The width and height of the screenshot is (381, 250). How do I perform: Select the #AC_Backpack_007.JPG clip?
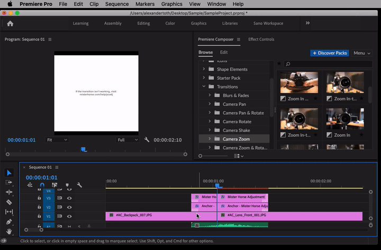[x=161, y=216]
